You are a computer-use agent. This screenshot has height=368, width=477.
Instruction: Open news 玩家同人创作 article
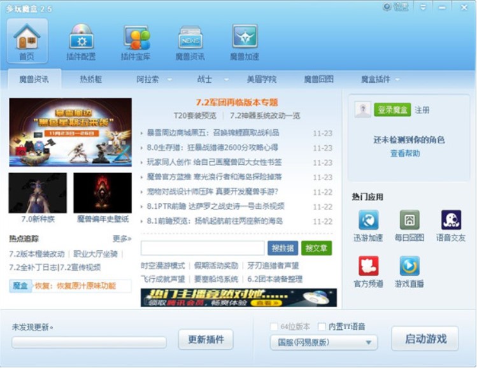(x=214, y=162)
